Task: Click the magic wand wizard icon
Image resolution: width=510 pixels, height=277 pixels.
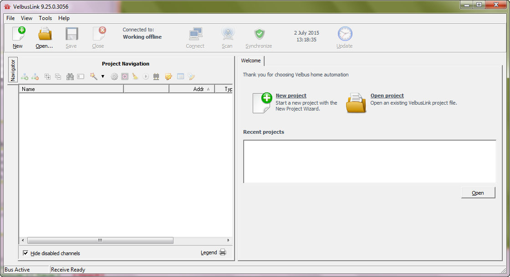Action: 94,76
